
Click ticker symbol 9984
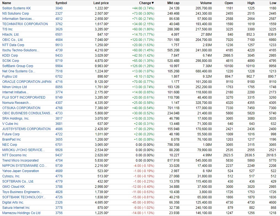pos(59,66)
